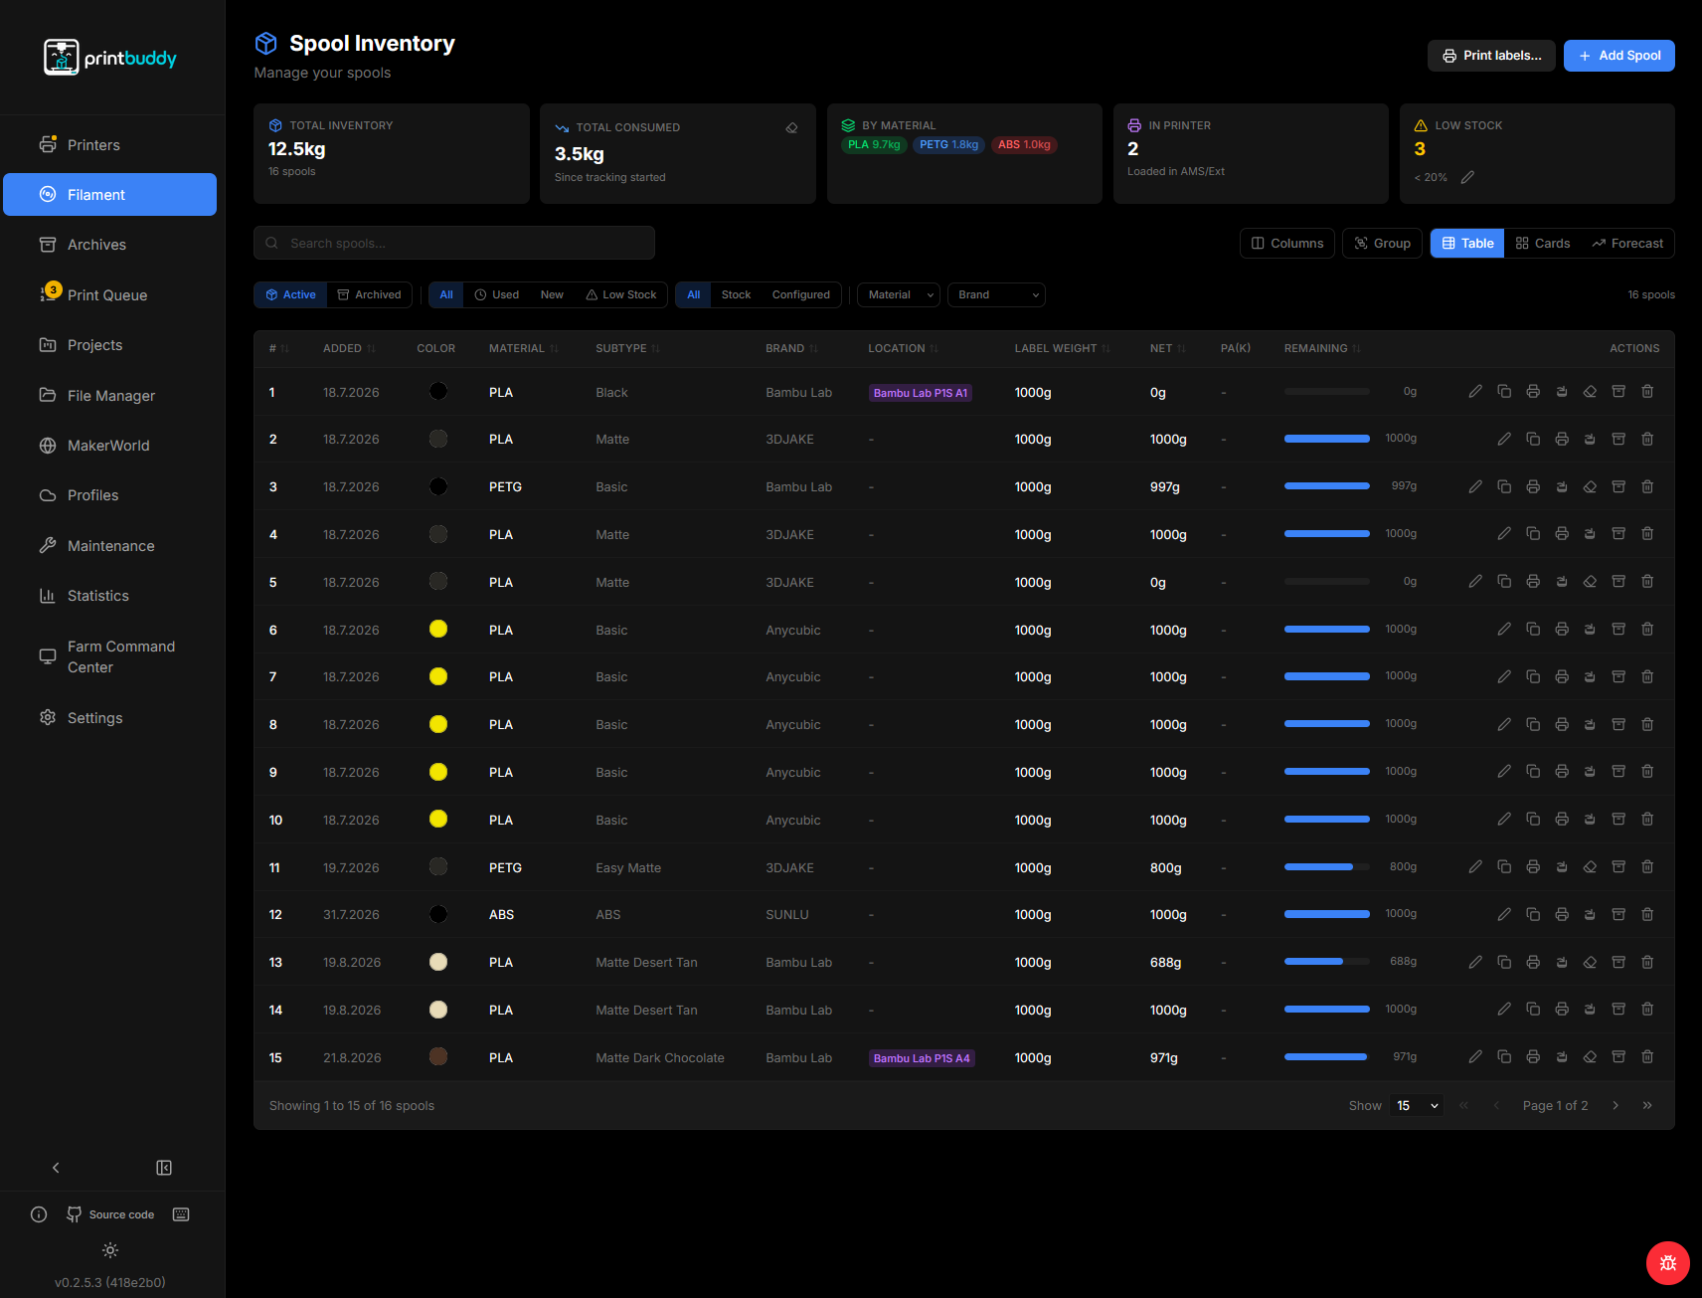1702x1298 pixels.
Task: Click the yellow color swatch of spool 6
Action: (438, 630)
